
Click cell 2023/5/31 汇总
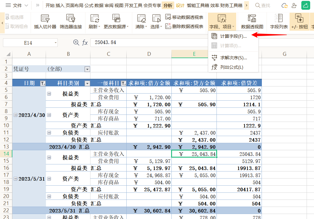(x=69, y=210)
